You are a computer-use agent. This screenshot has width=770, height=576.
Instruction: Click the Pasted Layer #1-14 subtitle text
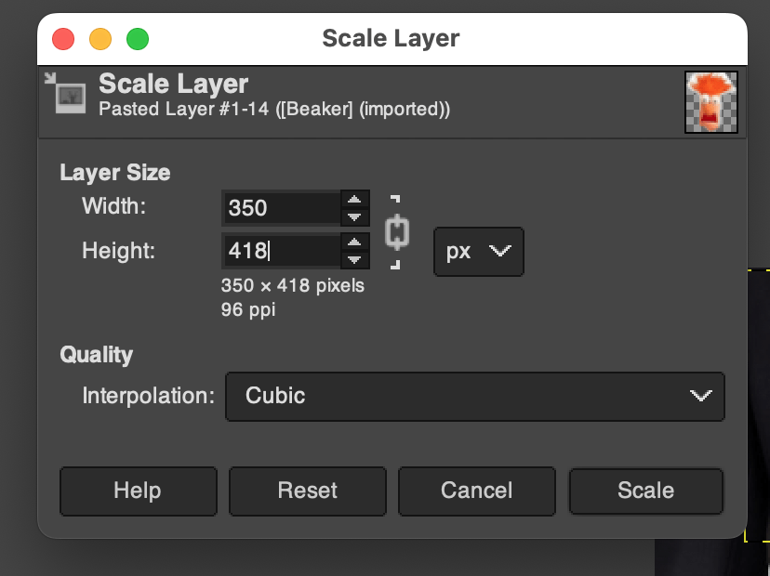click(274, 110)
